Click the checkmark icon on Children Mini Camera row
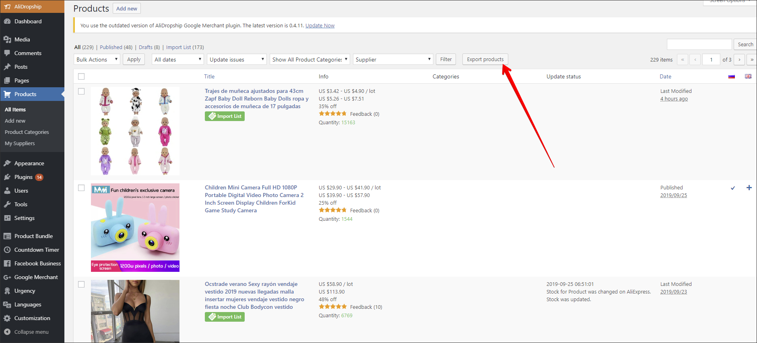The image size is (757, 343). pos(733,188)
